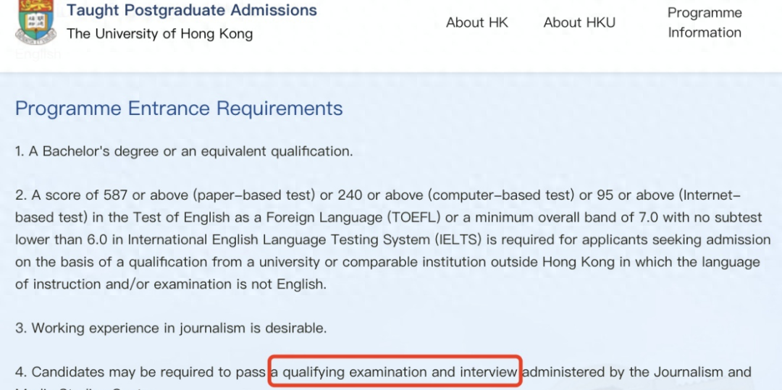782x390 pixels.
Task: Open the About HKU menu
Action: 579,22
